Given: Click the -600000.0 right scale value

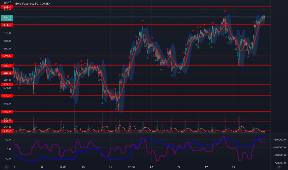Looking at the screenshot, I should click(x=279, y=140).
